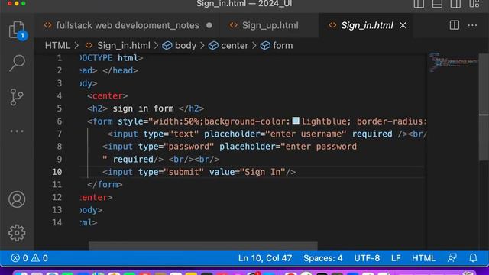The height and width of the screenshot is (275, 489).
Task: Click the minimap code preview
Action: pos(452,63)
